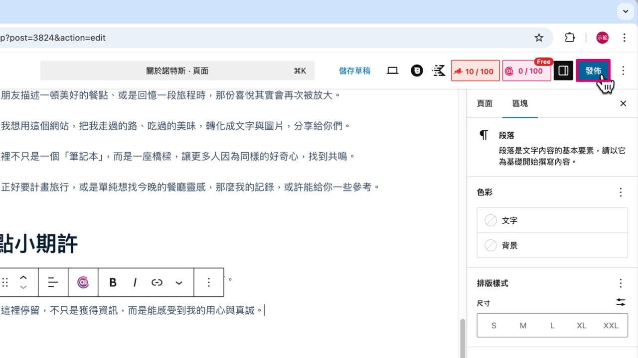The image size is (638, 358).
Task: Open typography options three-dot menu
Action: [x=621, y=283]
